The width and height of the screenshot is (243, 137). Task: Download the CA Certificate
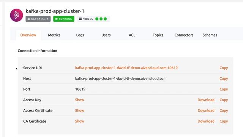tap(206, 121)
